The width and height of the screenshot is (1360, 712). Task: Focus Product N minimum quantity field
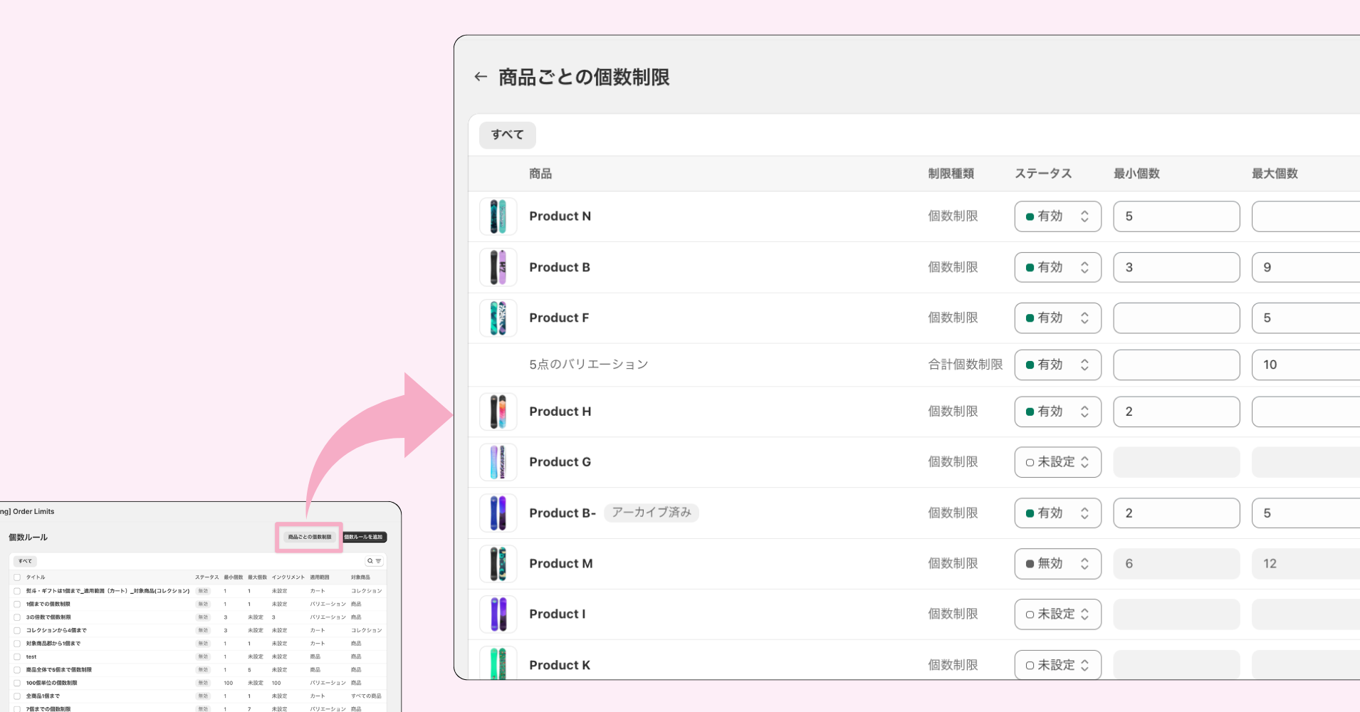coord(1176,216)
